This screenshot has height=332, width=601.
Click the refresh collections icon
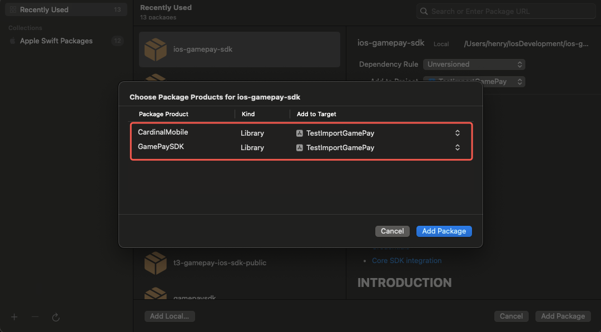pos(56,316)
